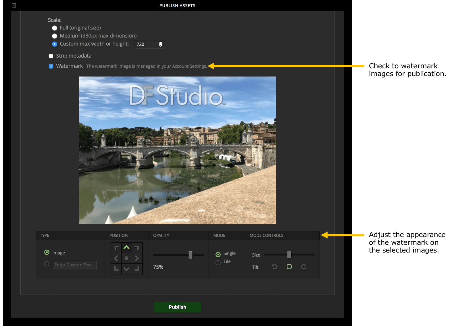Click the 75% opacity value

pyautogui.click(x=158, y=267)
